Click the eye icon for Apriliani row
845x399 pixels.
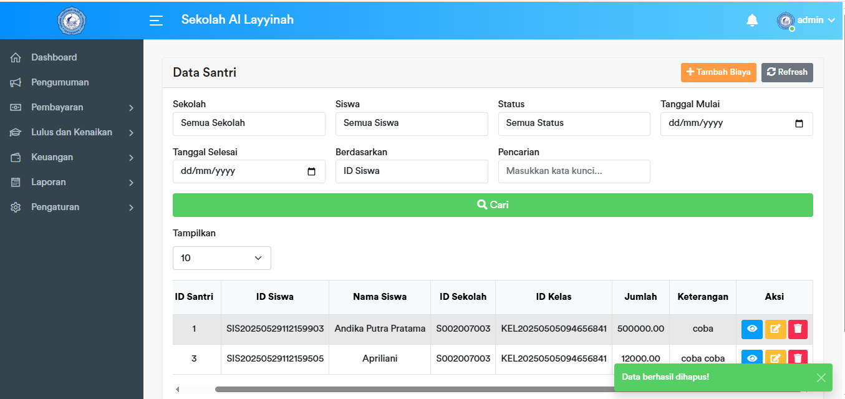pyautogui.click(x=751, y=357)
